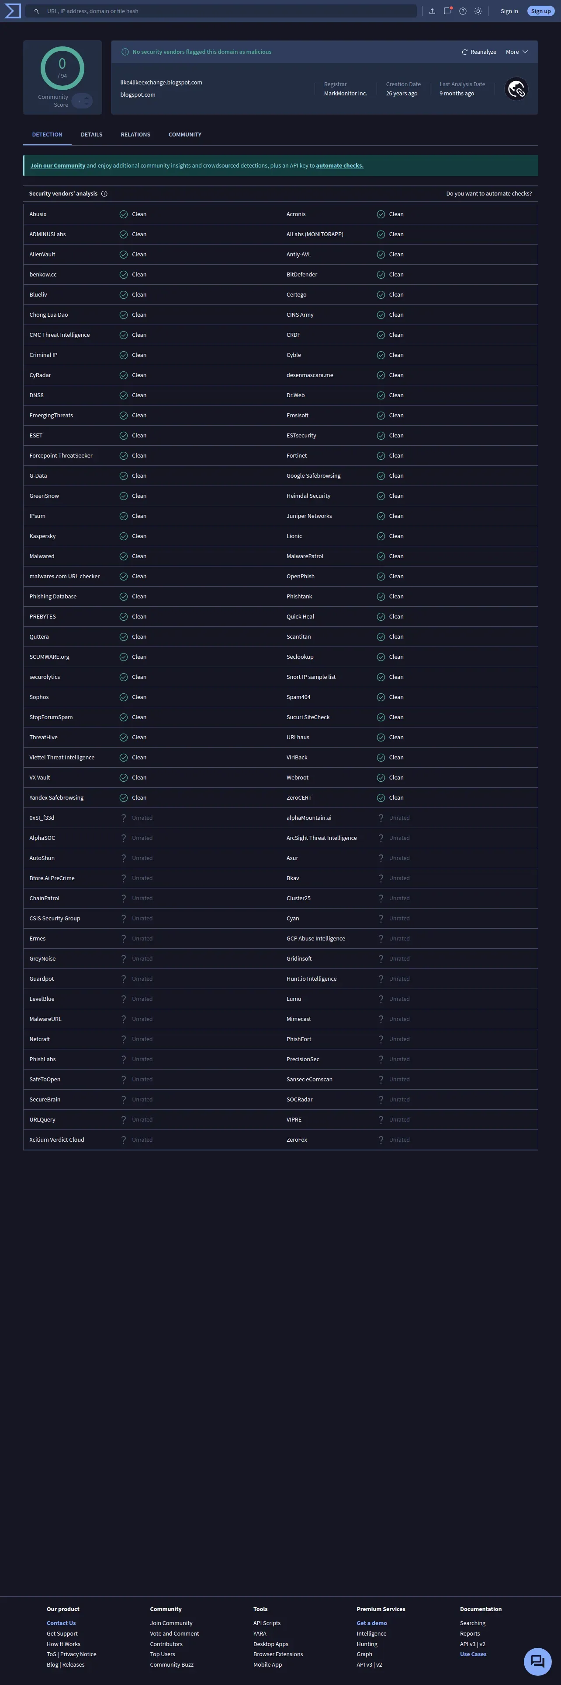Viewport: 561px width, 1685px height.
Task: Click the info icon beside Security vendors' analysis
Action: (x=104, y=194)
